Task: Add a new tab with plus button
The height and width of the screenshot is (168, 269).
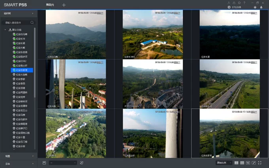Action: coord(64,5)
